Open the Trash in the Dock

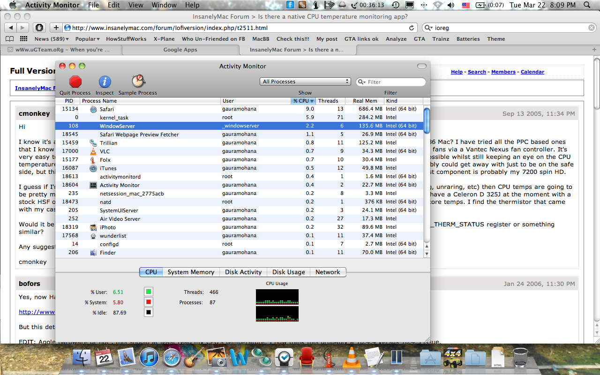521,358
